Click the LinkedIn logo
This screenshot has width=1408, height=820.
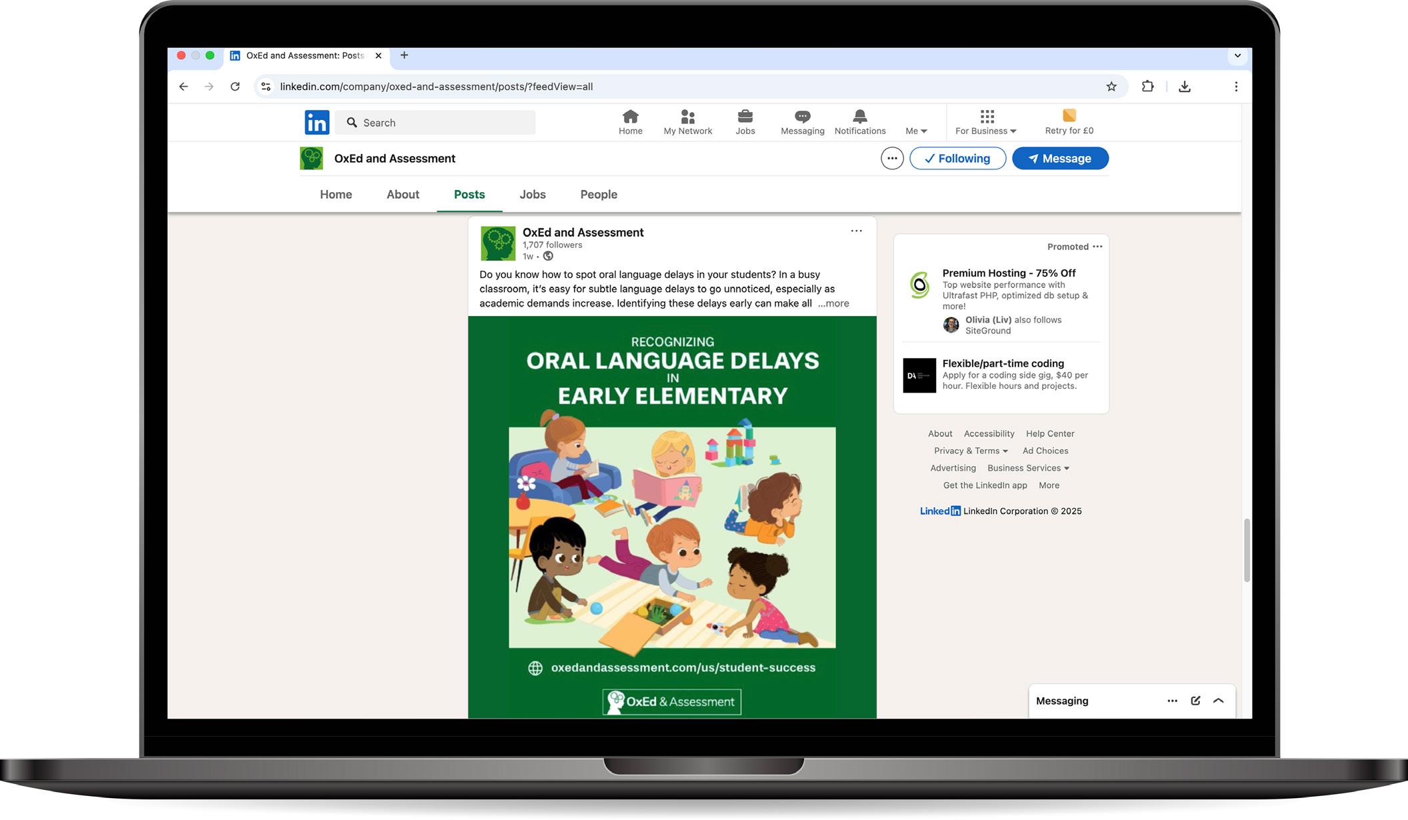coord(317,123)
